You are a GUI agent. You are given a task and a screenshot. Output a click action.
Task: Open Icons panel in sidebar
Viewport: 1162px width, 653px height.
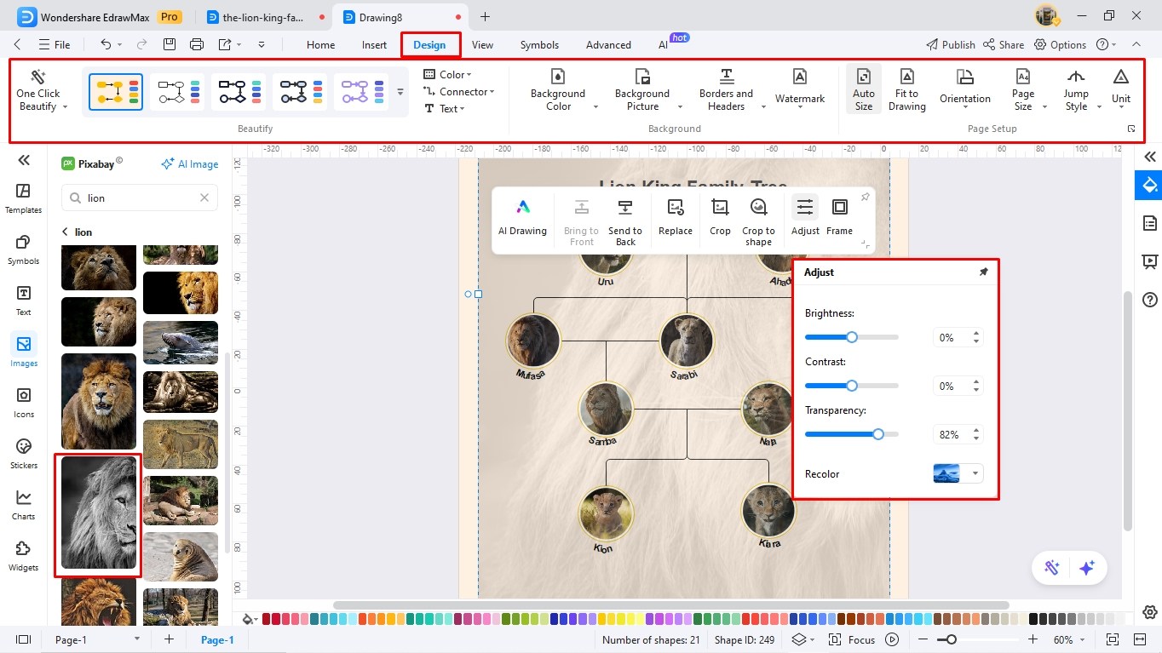pos(23,403)
